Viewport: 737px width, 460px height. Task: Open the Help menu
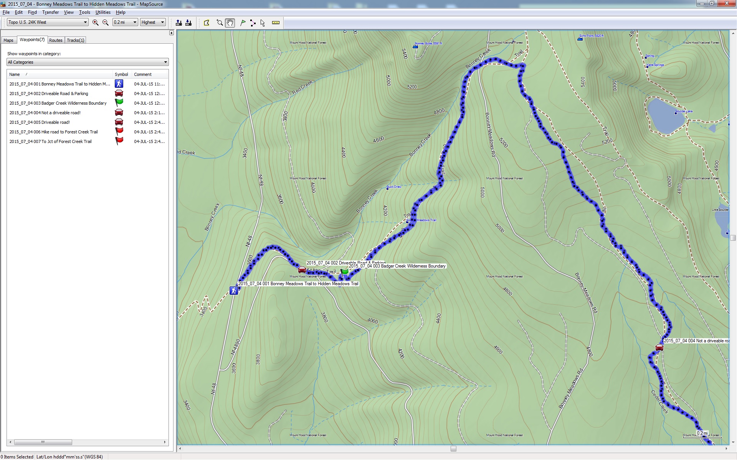(x=121, y=12)
